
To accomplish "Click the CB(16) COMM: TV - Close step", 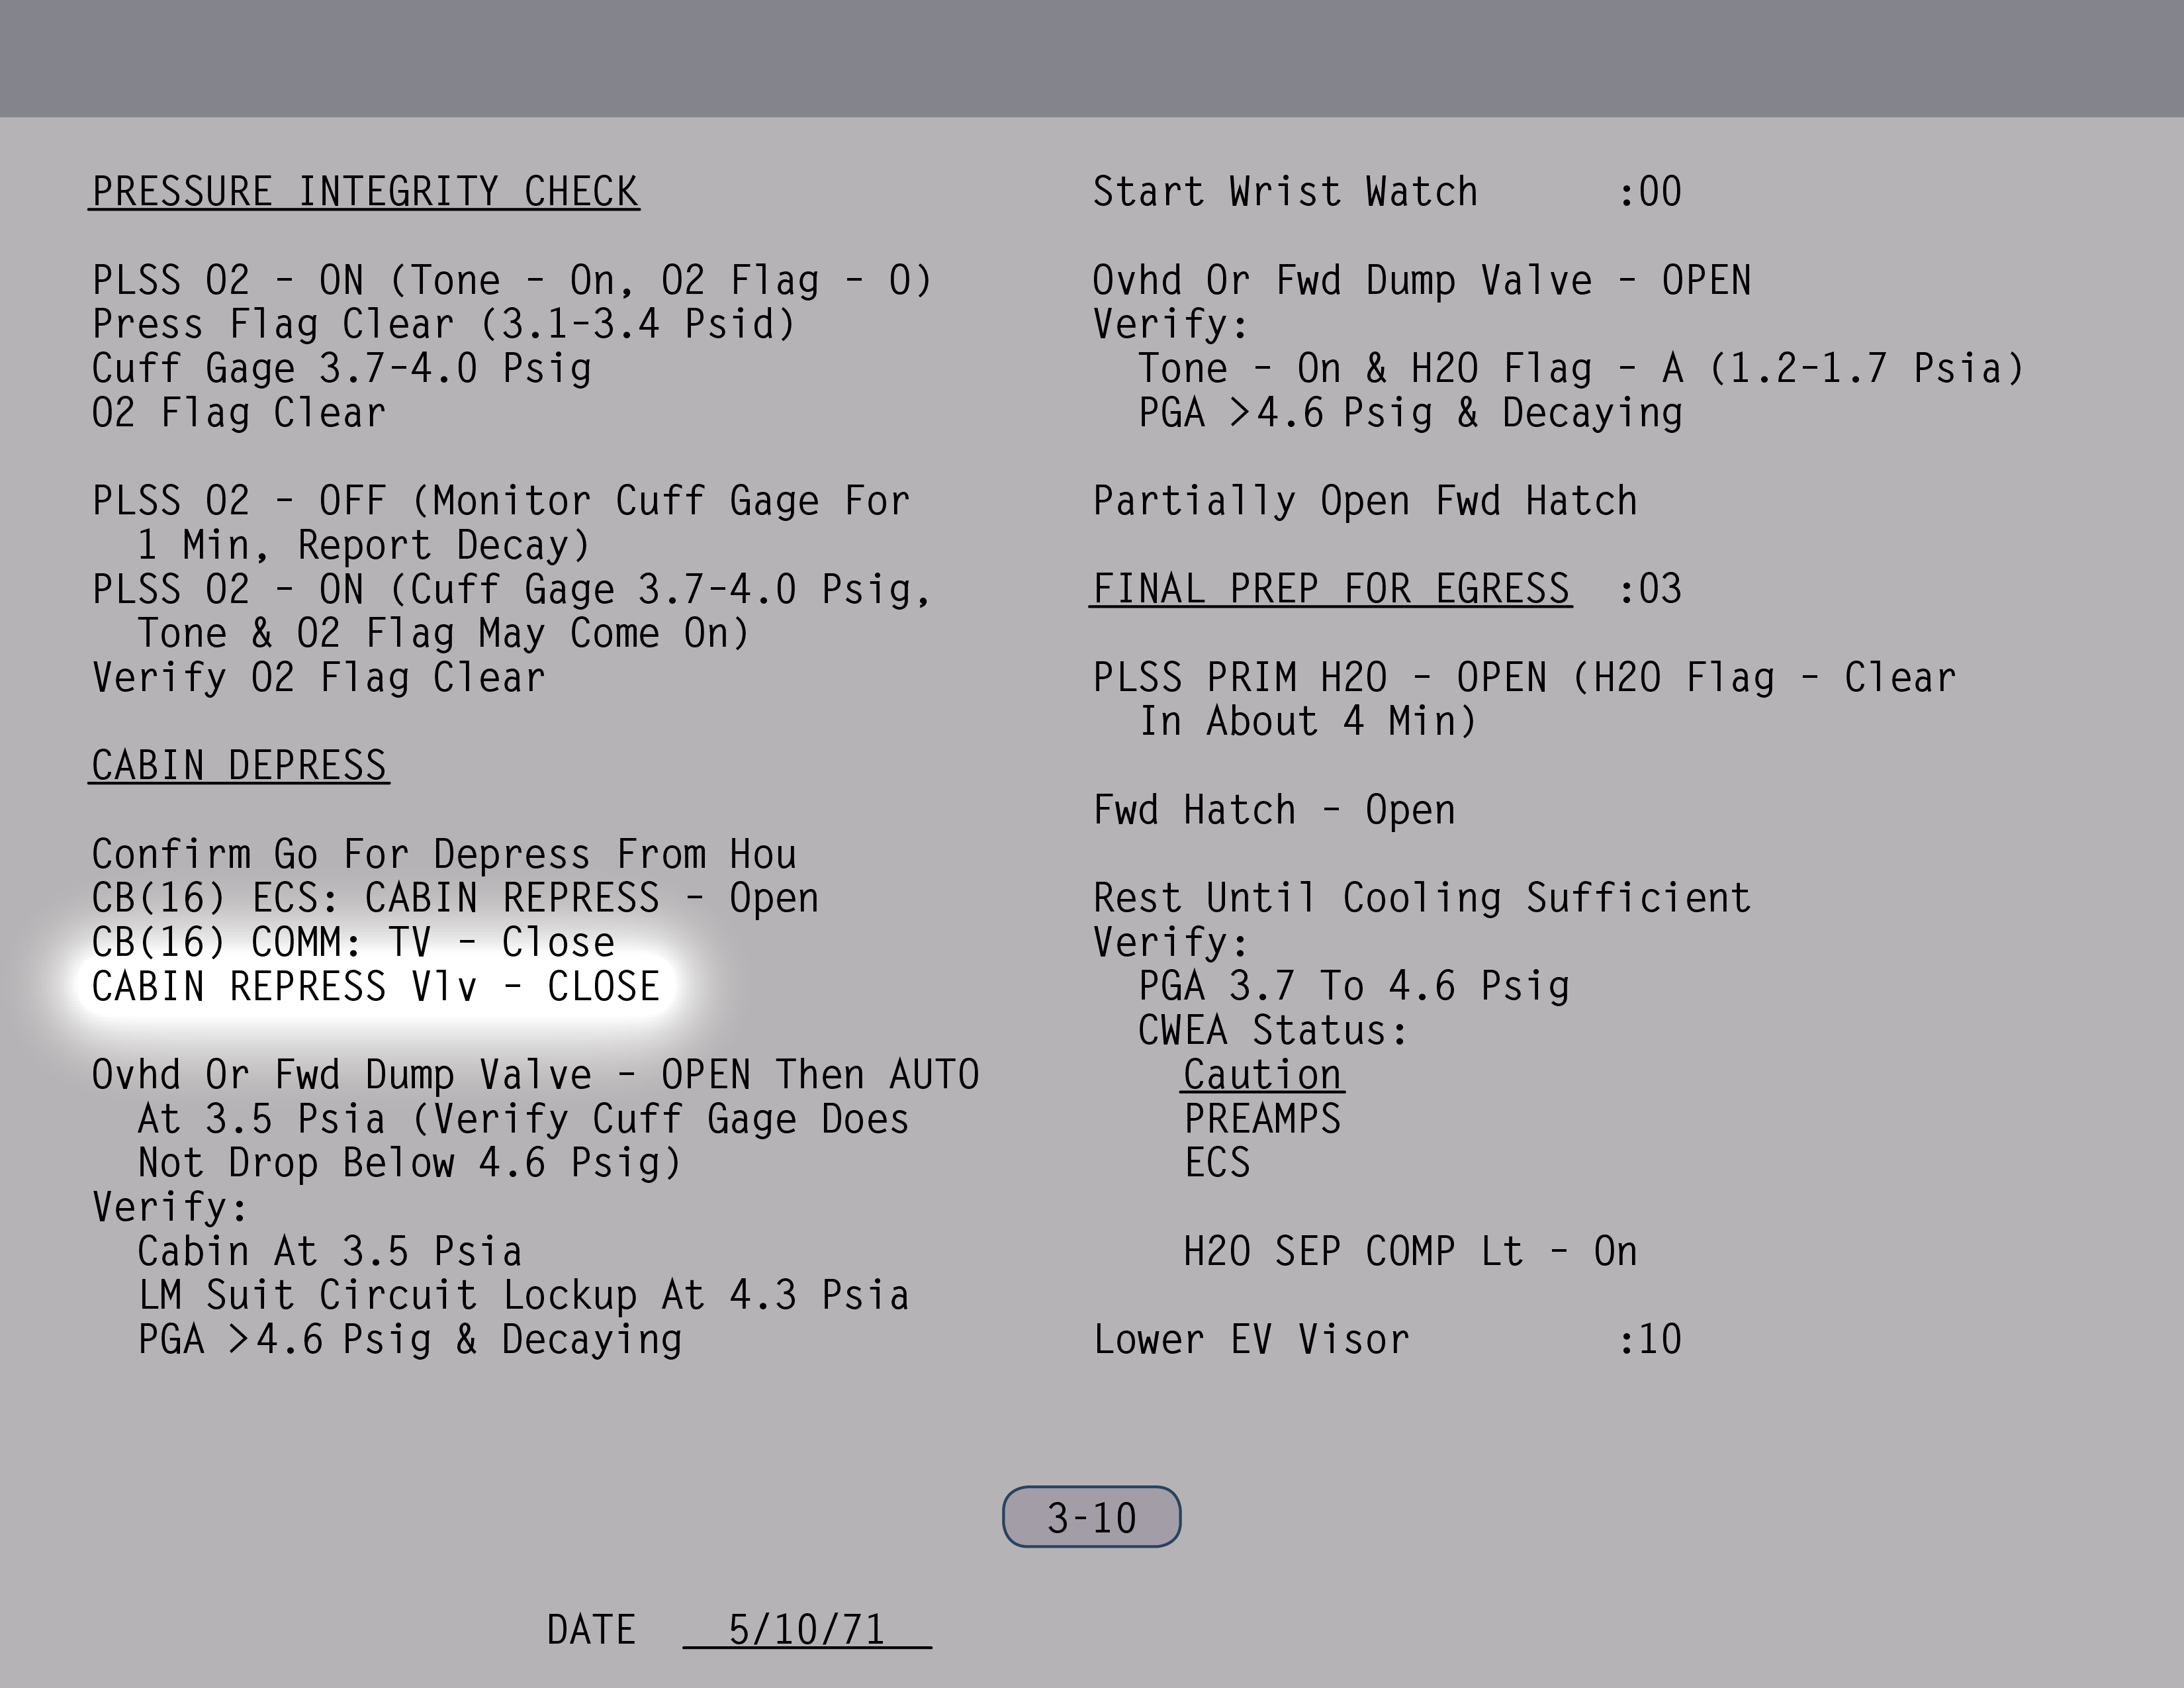I will tap(353, 943).
